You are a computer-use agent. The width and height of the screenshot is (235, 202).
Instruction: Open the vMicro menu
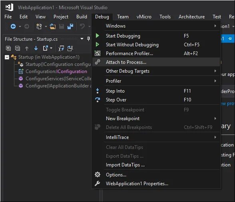coord(144,17)
